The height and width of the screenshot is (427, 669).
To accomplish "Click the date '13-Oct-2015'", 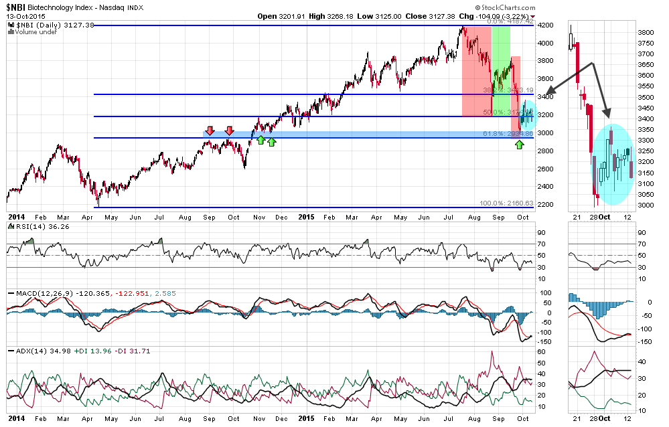I will (25, 16).
